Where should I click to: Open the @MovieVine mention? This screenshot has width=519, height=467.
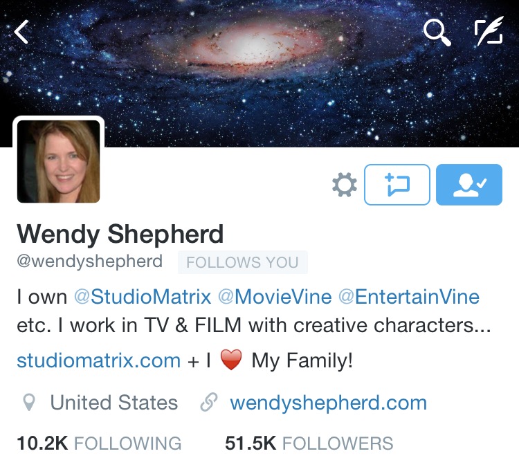click(x=275, y=297)
